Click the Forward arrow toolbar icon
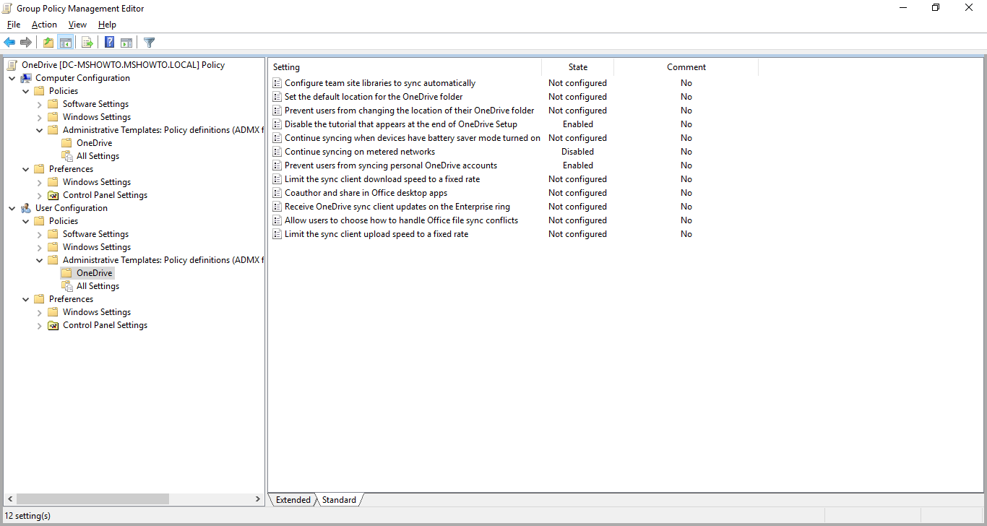Viewport: 987px width, 526px height. [x=26, y=43]
